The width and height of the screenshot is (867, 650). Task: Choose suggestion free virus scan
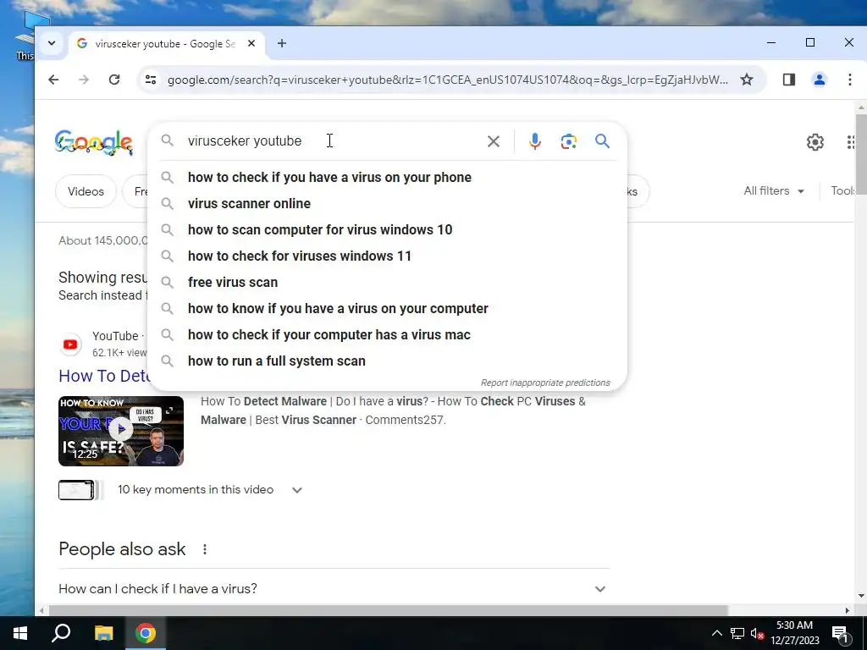[387, 283]
